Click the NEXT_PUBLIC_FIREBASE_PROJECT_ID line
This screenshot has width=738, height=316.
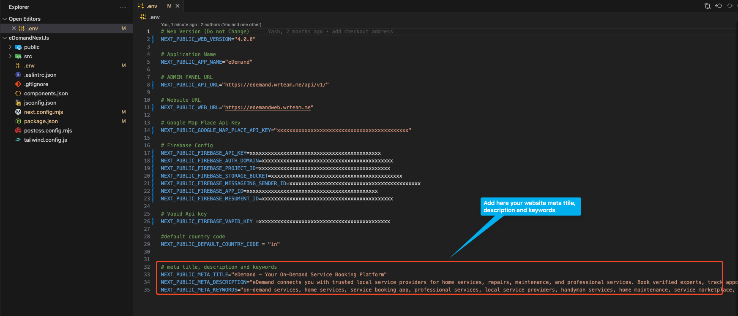[275, 168]
